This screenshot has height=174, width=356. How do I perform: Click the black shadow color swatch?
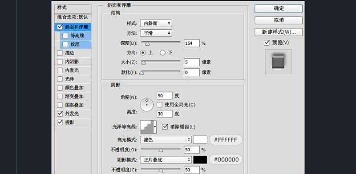(x=200, y=160)
